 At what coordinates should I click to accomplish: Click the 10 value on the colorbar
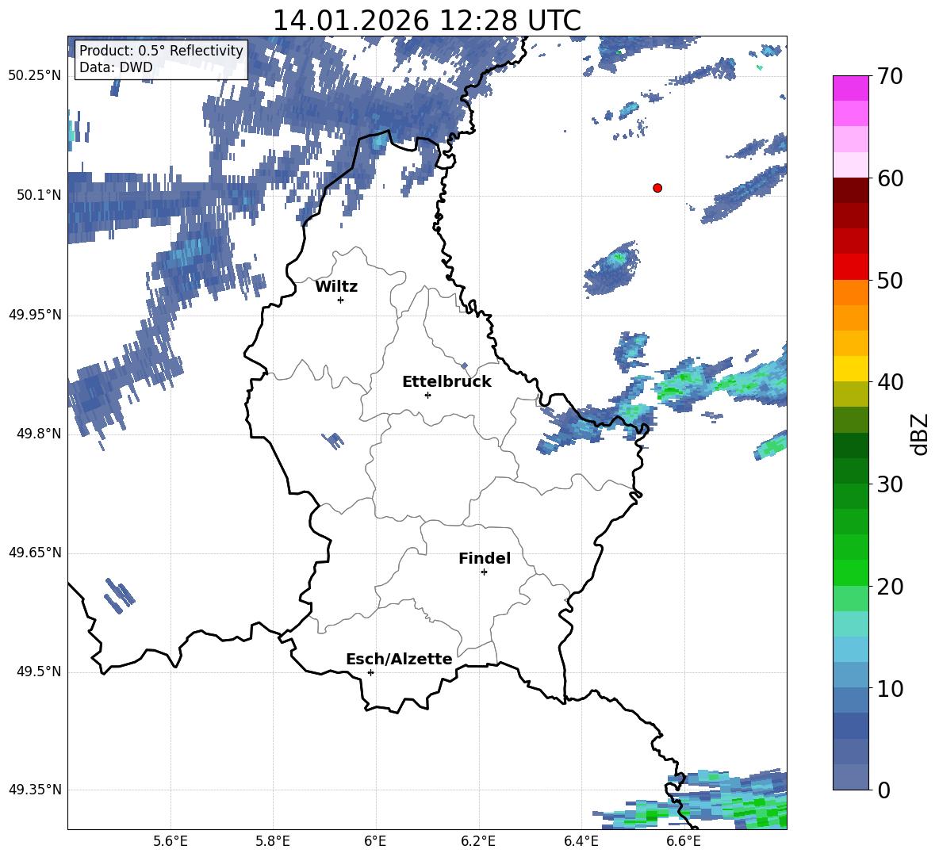tap(890, 688)
